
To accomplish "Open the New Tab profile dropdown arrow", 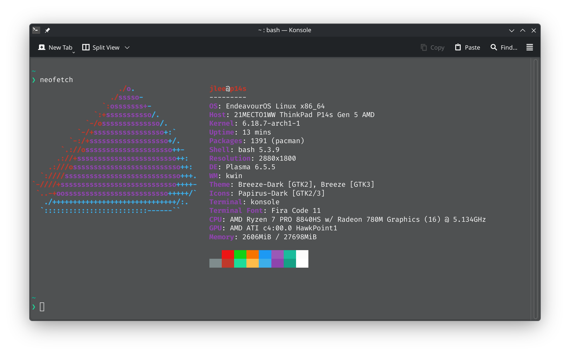I will coord(74,52).
